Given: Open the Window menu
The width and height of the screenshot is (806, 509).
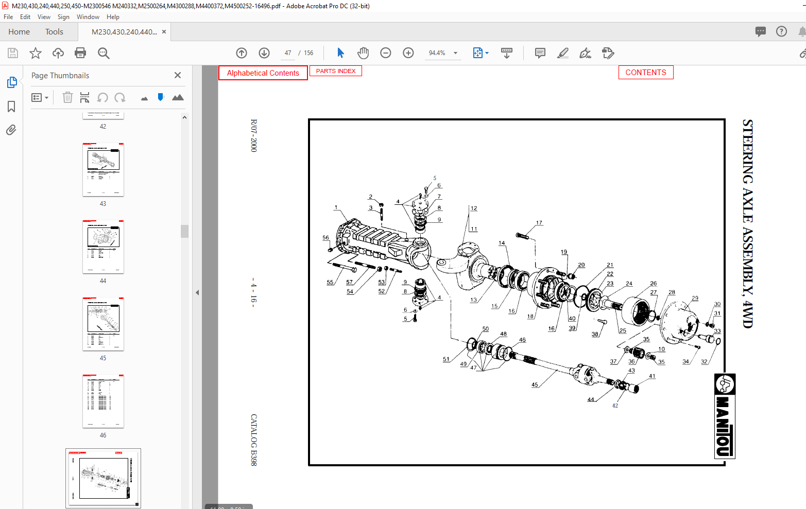Looking at the screenshot, I should tap(88, 17).
